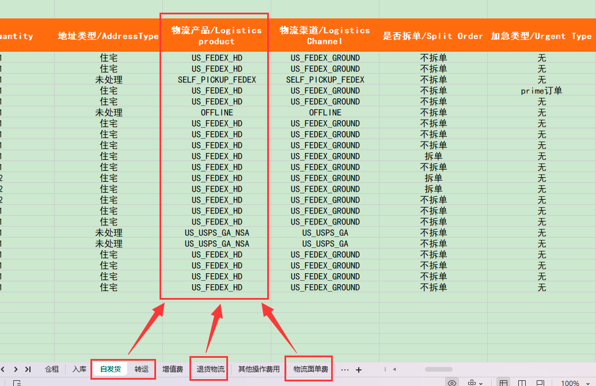Screen dimensions: 596x386
Task: Open the 其他操作费用 sheet tab
Action: tap(259, 369)
